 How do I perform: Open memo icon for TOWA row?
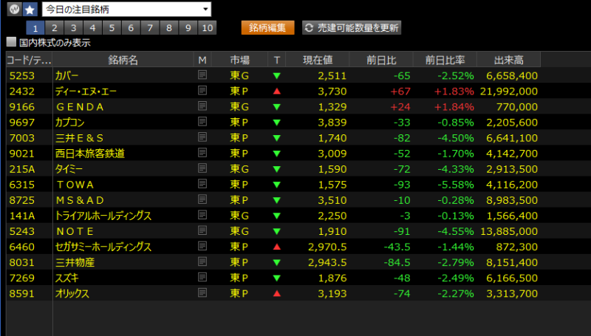pos(202,184)
